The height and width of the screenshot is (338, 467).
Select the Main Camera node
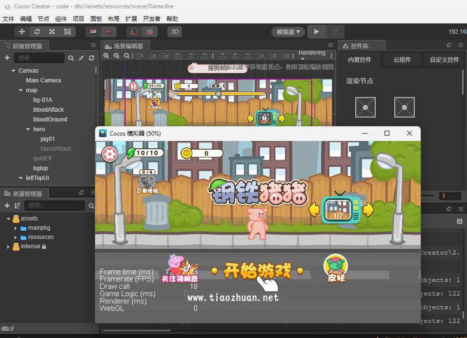coord(43,80)
